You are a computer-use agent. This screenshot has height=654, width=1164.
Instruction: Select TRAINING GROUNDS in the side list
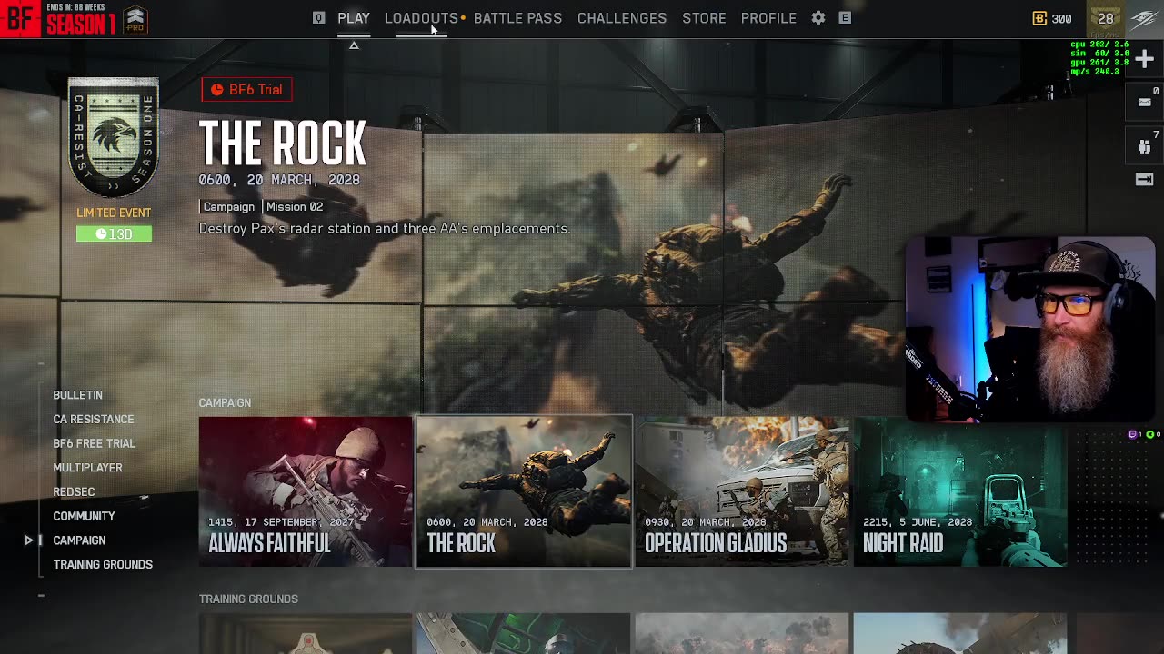coord(103,565)
